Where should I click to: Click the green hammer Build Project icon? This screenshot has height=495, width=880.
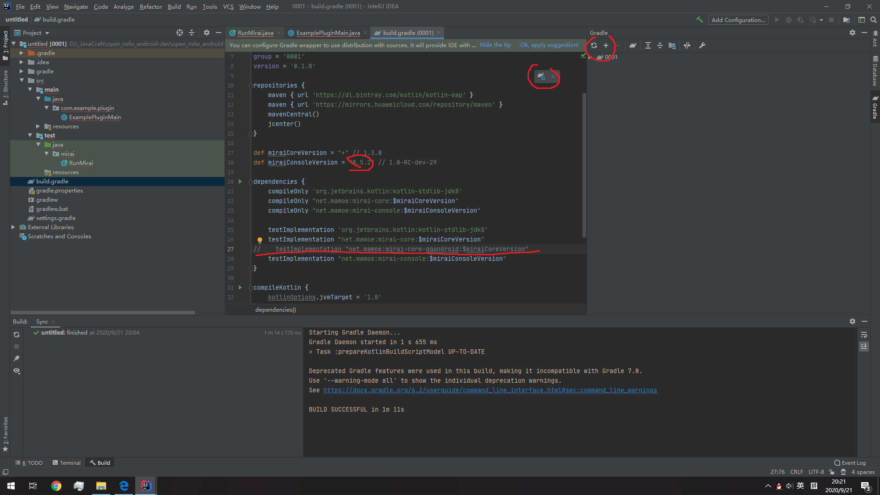pos(699,20)
